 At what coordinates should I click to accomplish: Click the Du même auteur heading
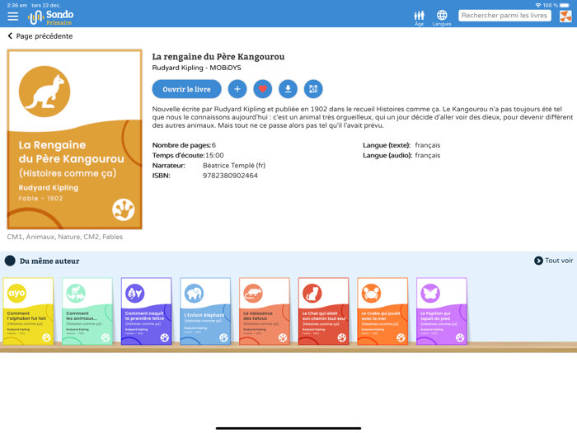point(49,261)
